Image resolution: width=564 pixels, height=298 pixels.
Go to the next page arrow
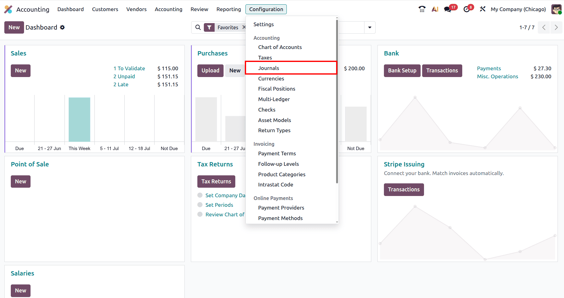pyautogui.click(x=556, y=27)
